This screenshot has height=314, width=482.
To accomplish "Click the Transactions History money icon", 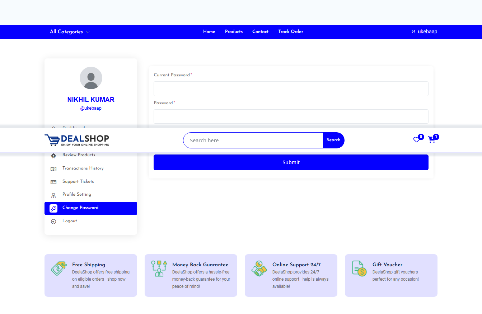I will [x=53, y=169].
